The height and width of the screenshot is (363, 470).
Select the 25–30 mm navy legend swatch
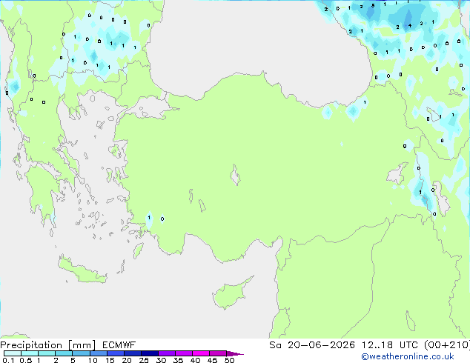coord(150,353)
